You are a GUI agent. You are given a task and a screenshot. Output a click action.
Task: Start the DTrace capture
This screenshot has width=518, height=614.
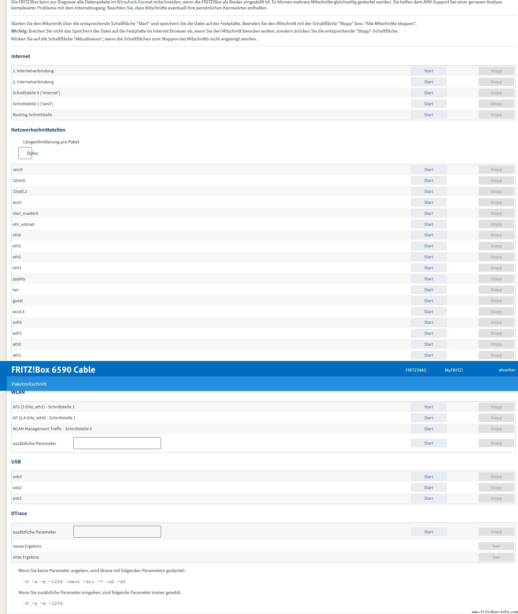point(428,532)
